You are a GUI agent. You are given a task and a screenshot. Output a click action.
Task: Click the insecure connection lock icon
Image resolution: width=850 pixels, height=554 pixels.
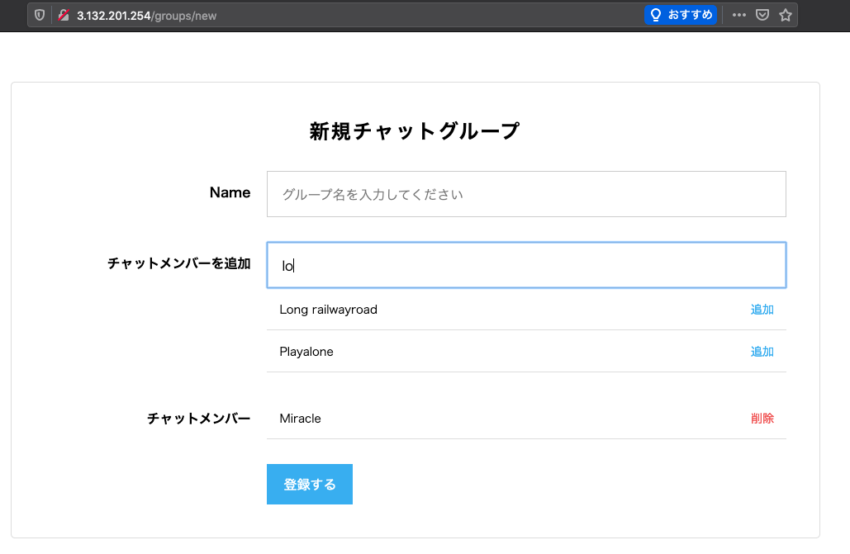pyautogui.click(x=63, y=15)
